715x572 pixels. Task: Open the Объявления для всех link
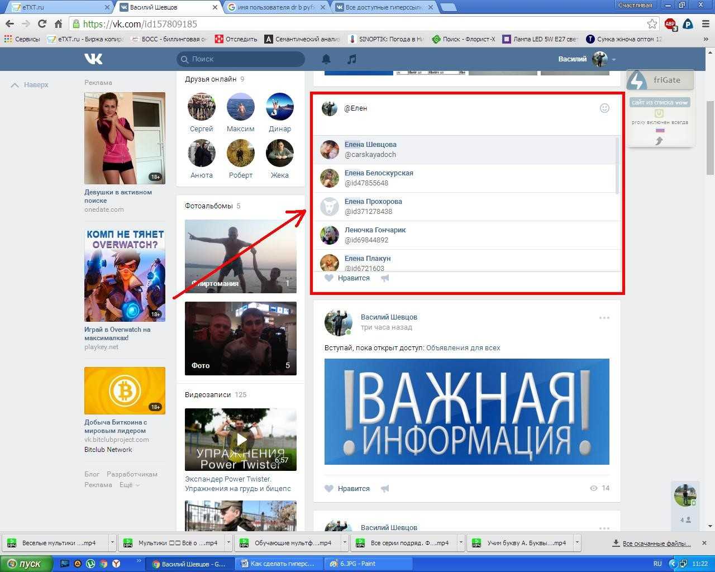coord(463,347)
